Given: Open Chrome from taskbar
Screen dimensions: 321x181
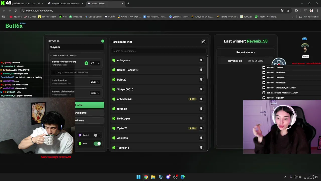Looking at the screenshot, I should click(x=146, y=177).
